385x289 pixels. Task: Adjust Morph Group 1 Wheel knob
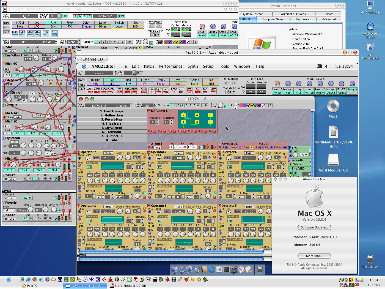pos(277,83)
